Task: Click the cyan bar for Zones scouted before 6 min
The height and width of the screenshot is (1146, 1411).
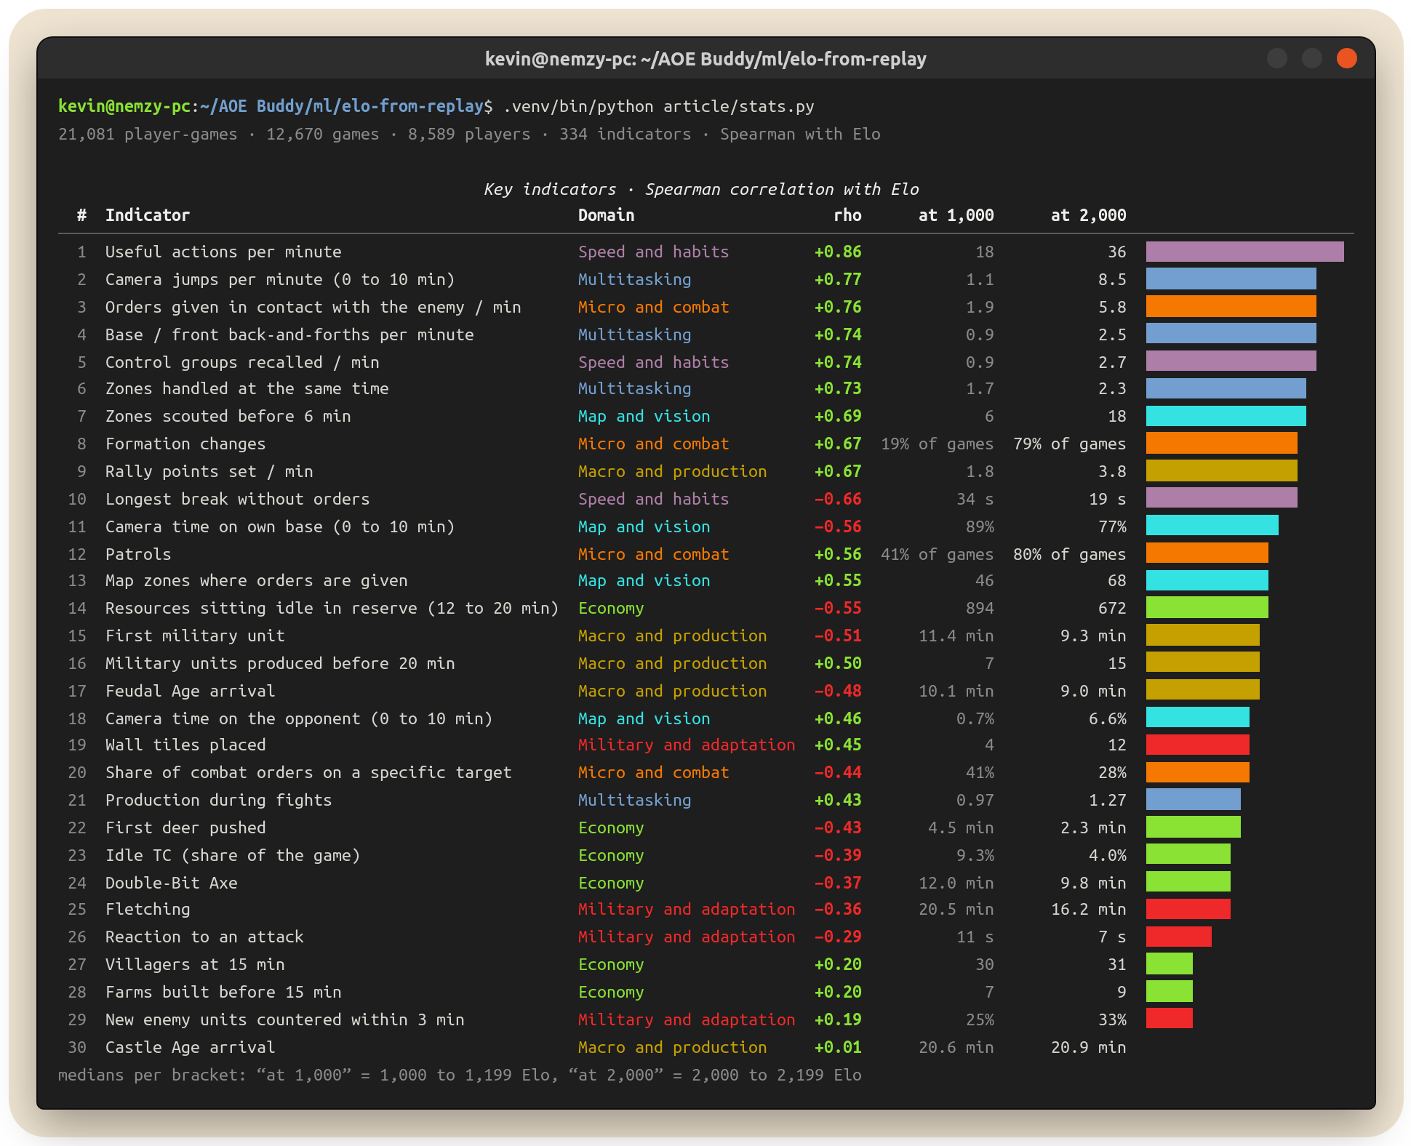Action: click(x=1226, y=416)
